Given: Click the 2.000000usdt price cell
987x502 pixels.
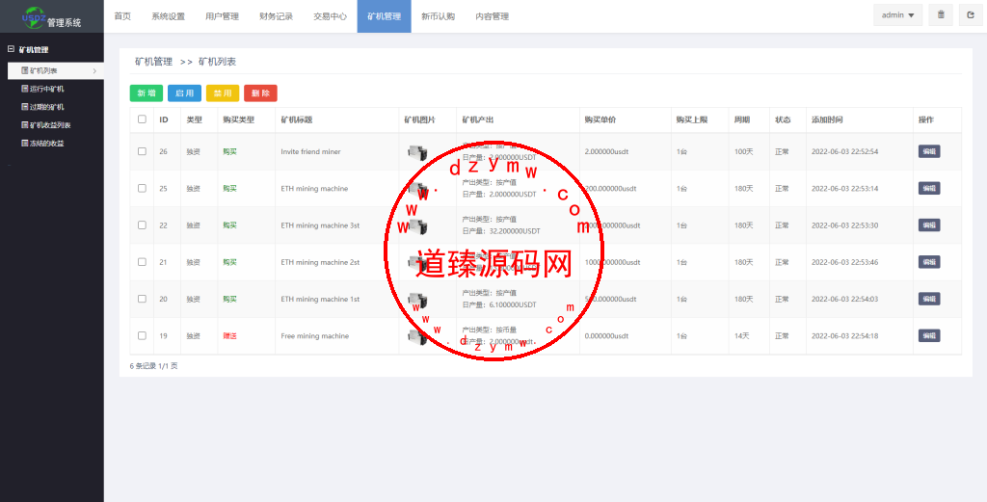Looking at the screenshot, I should click(x=607, y=151).
